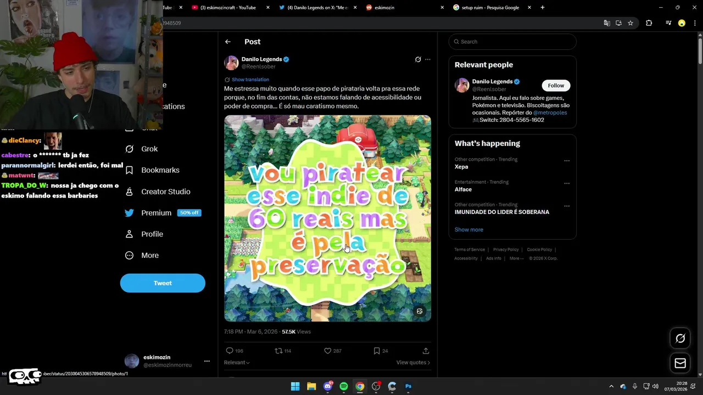Click the 50% off Premium badge
The height and width of the screenshot is (395, 703).
(x=189, y=213)
